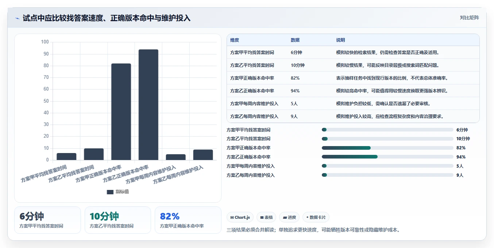The height and width of the screenshot is (248, 494).
Task: Click the 5人 table data cell
Action: click(x=294, y=104)
